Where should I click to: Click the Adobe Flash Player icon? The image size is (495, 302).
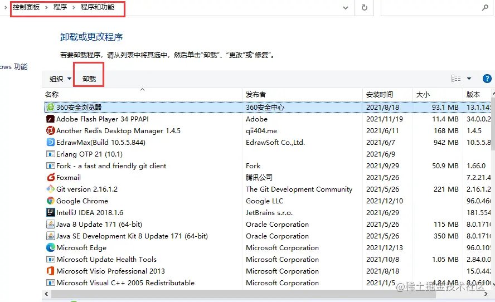pyautogui.click(x=51, y=119)
